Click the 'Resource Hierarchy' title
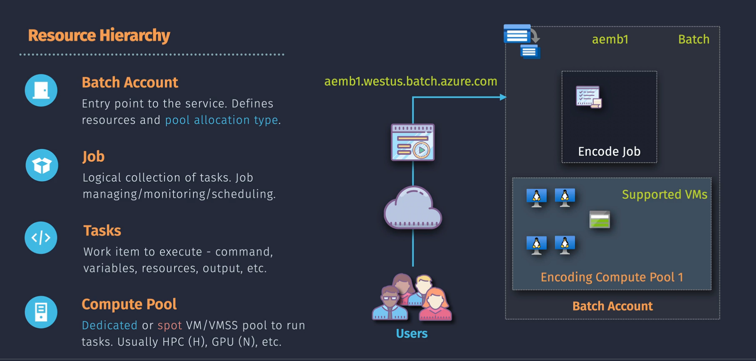 coord(99,35)
